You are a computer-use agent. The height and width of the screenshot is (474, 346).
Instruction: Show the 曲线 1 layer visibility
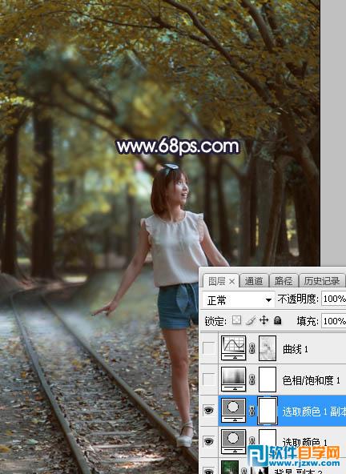pos(209,348)
